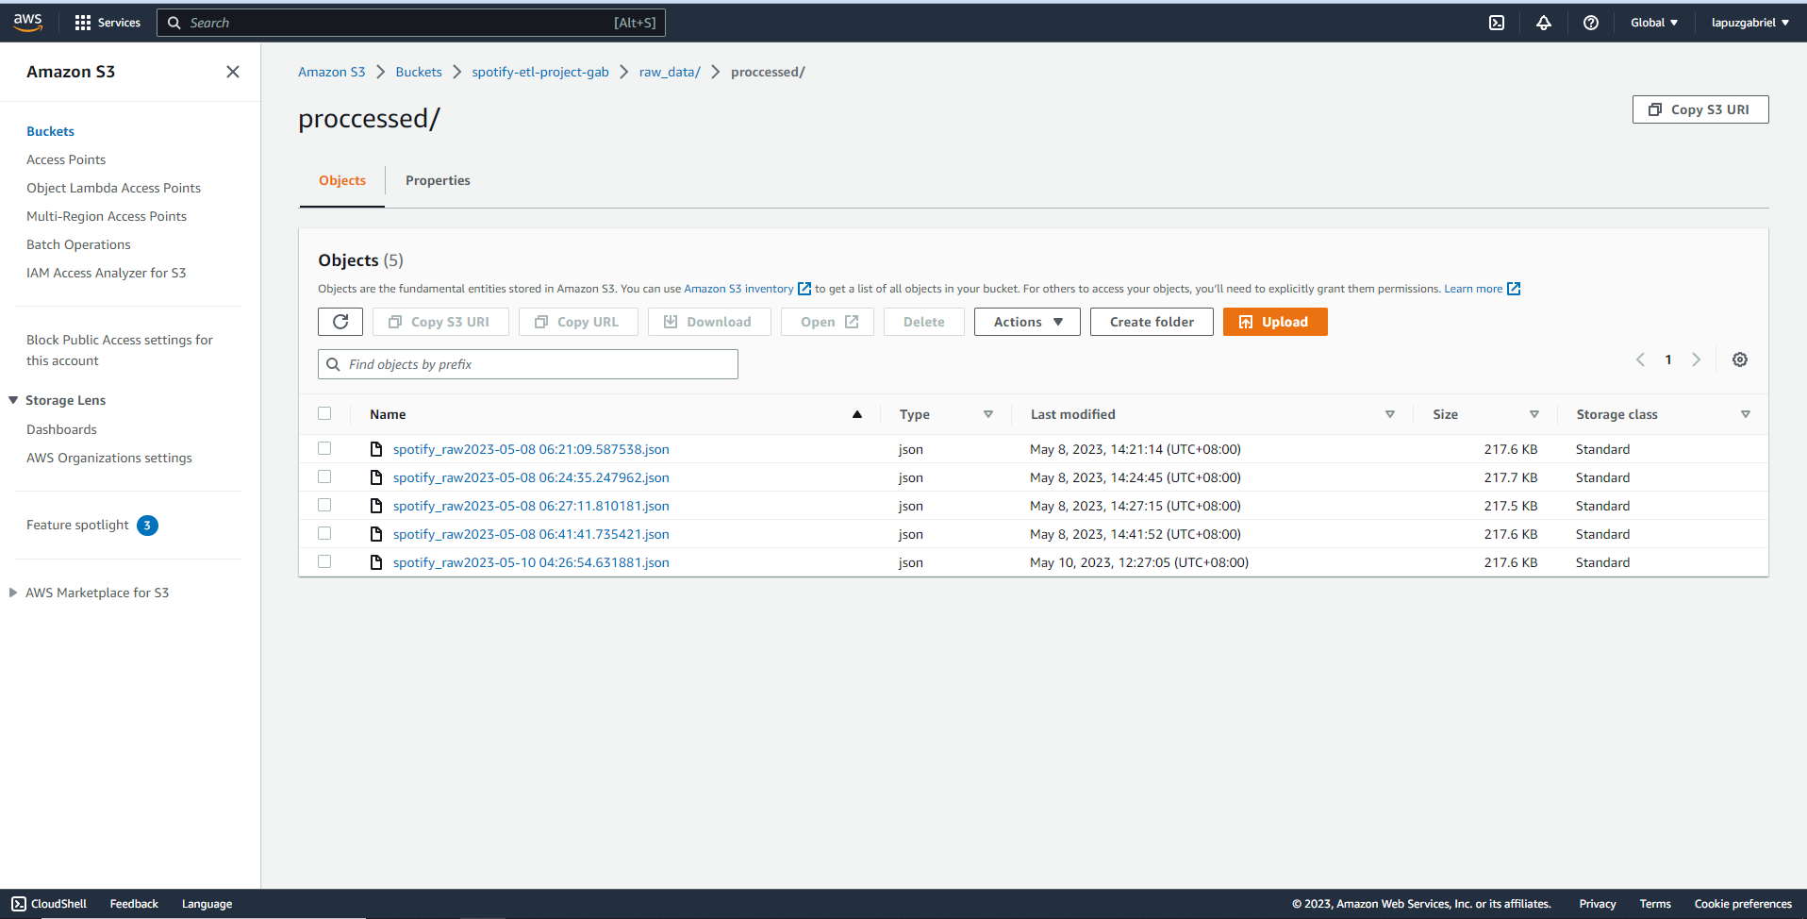Viewport: 1807px width, 919px height.
Task: Select checkbox for 06:41:41.735421.json
Action: pyautogui.click(x=324, y=533)
